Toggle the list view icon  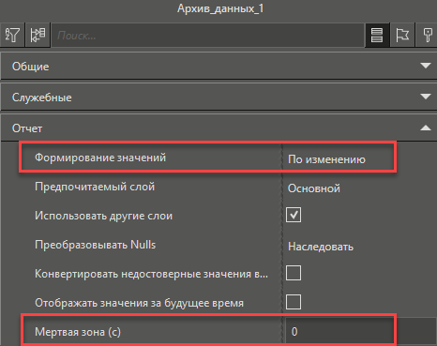(377, 35)
